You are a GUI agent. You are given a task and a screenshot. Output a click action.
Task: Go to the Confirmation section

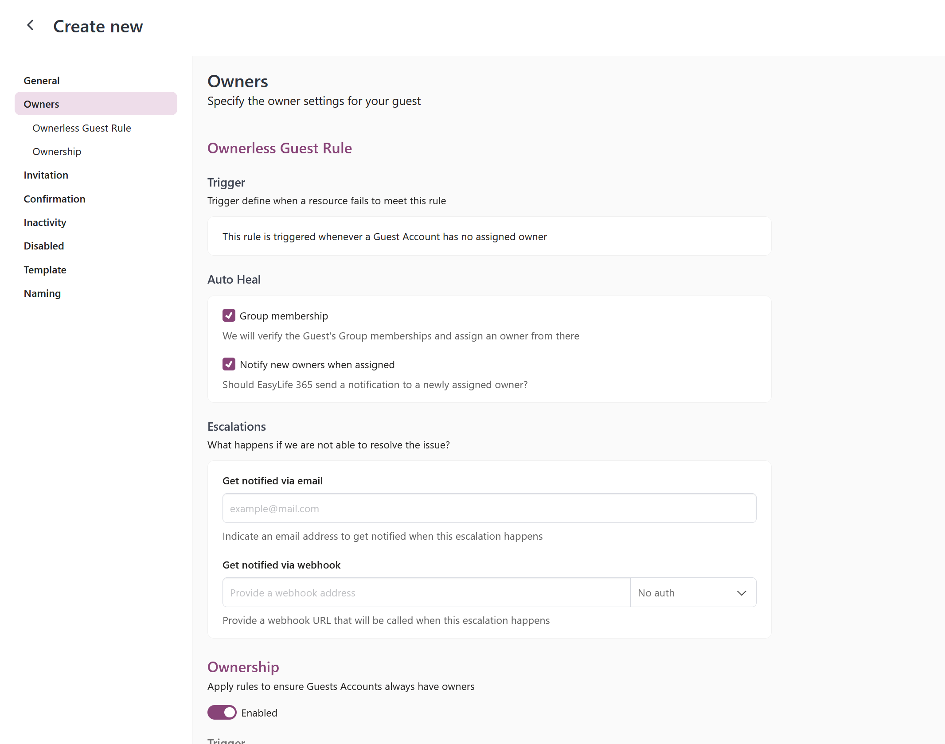[x=54, y=199]
